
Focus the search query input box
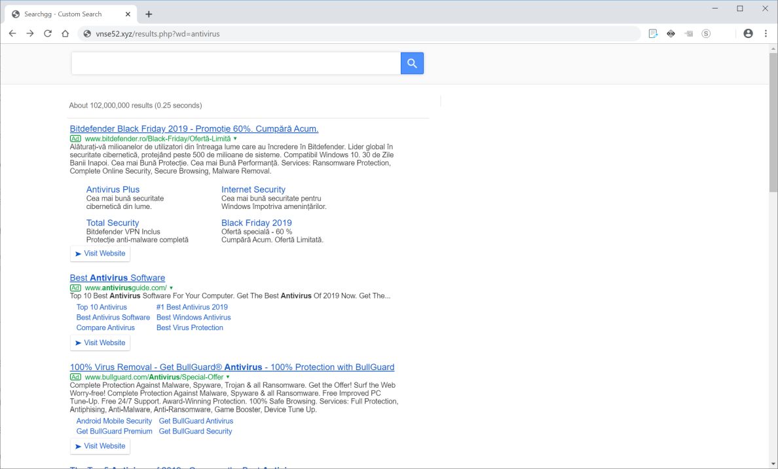pos(236,64)
